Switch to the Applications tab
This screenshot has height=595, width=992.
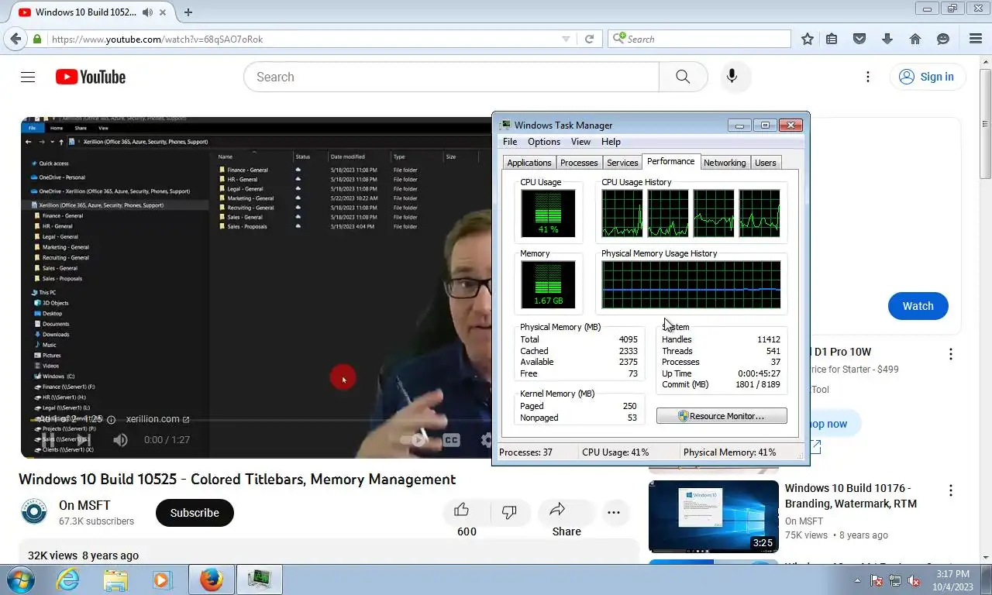(x=529, y=163)
